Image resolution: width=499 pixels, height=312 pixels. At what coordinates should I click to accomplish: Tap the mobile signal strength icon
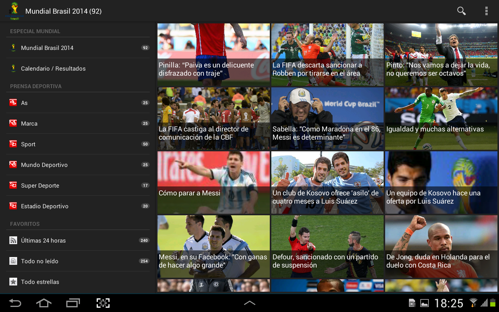(484, 303)
